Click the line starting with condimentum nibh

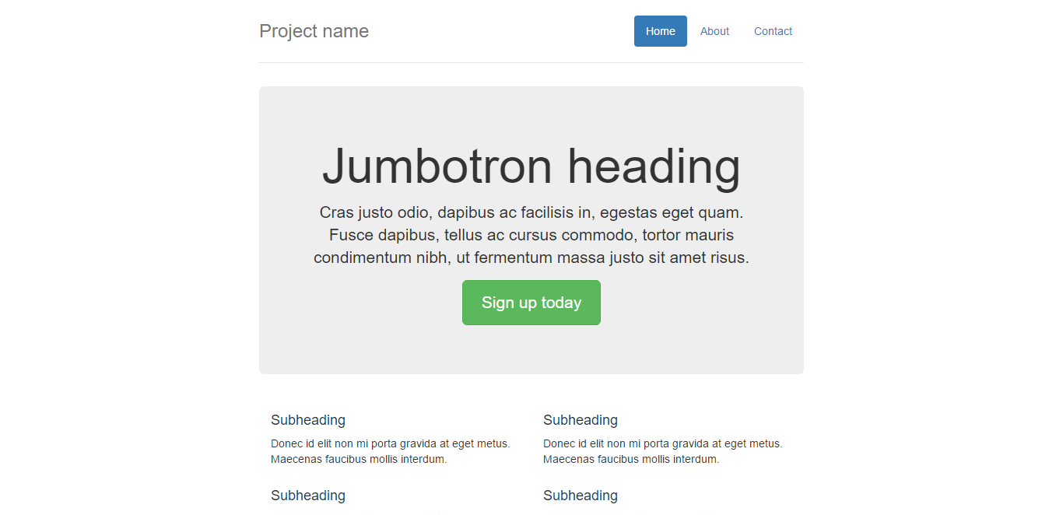point(531,257)
